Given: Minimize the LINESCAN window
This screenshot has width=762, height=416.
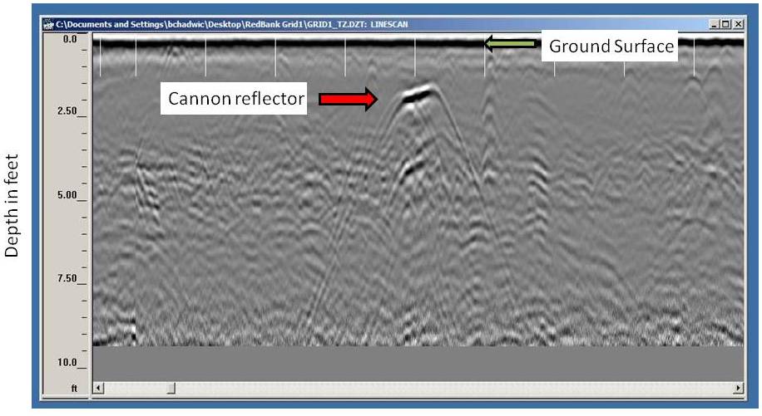Looking at the screenshot, I should 715,25.
